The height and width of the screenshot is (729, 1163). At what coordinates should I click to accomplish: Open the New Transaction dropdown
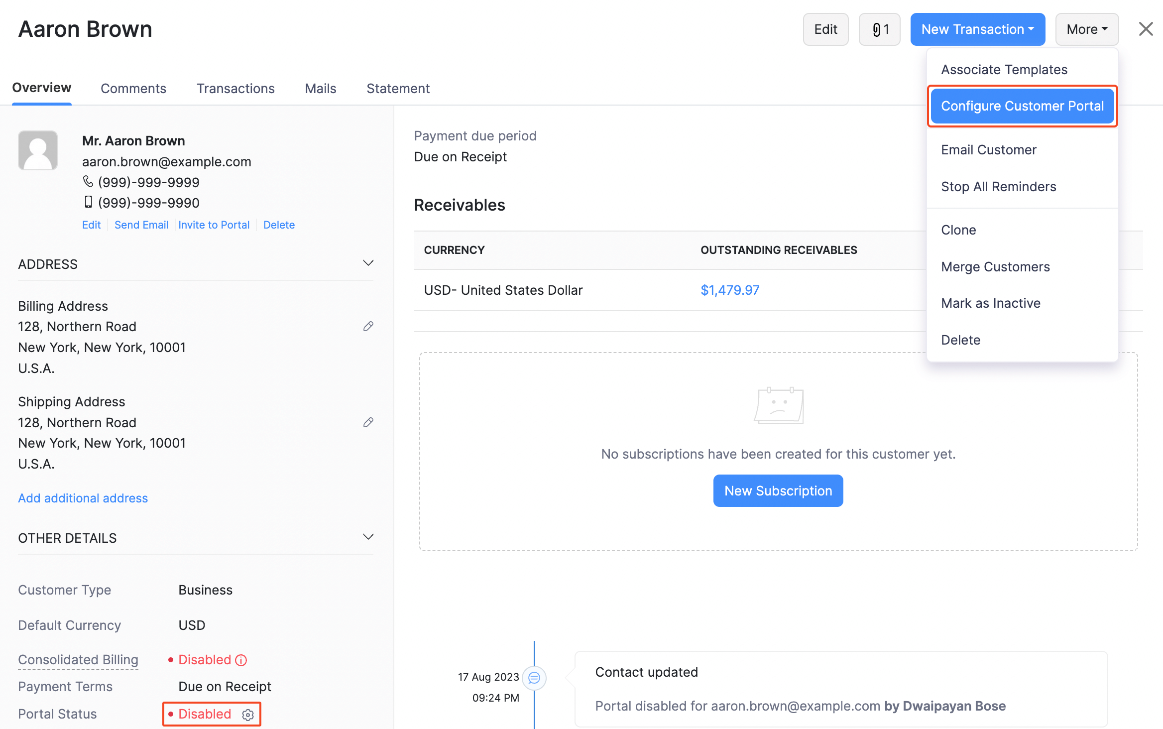click(x=977, y=29)
